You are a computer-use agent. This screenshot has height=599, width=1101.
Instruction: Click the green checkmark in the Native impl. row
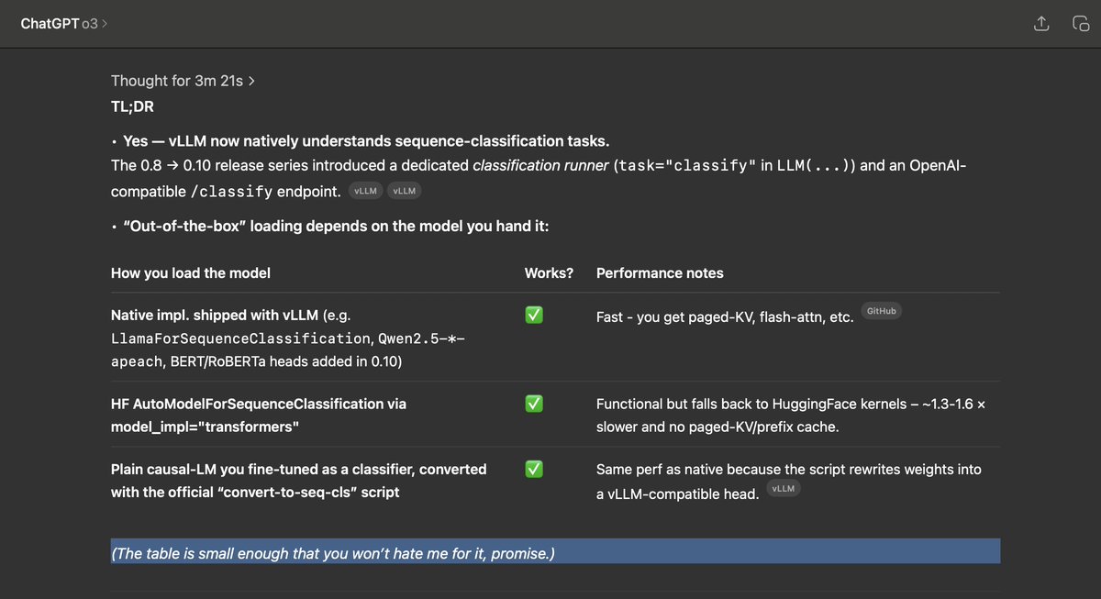[533, 315]
